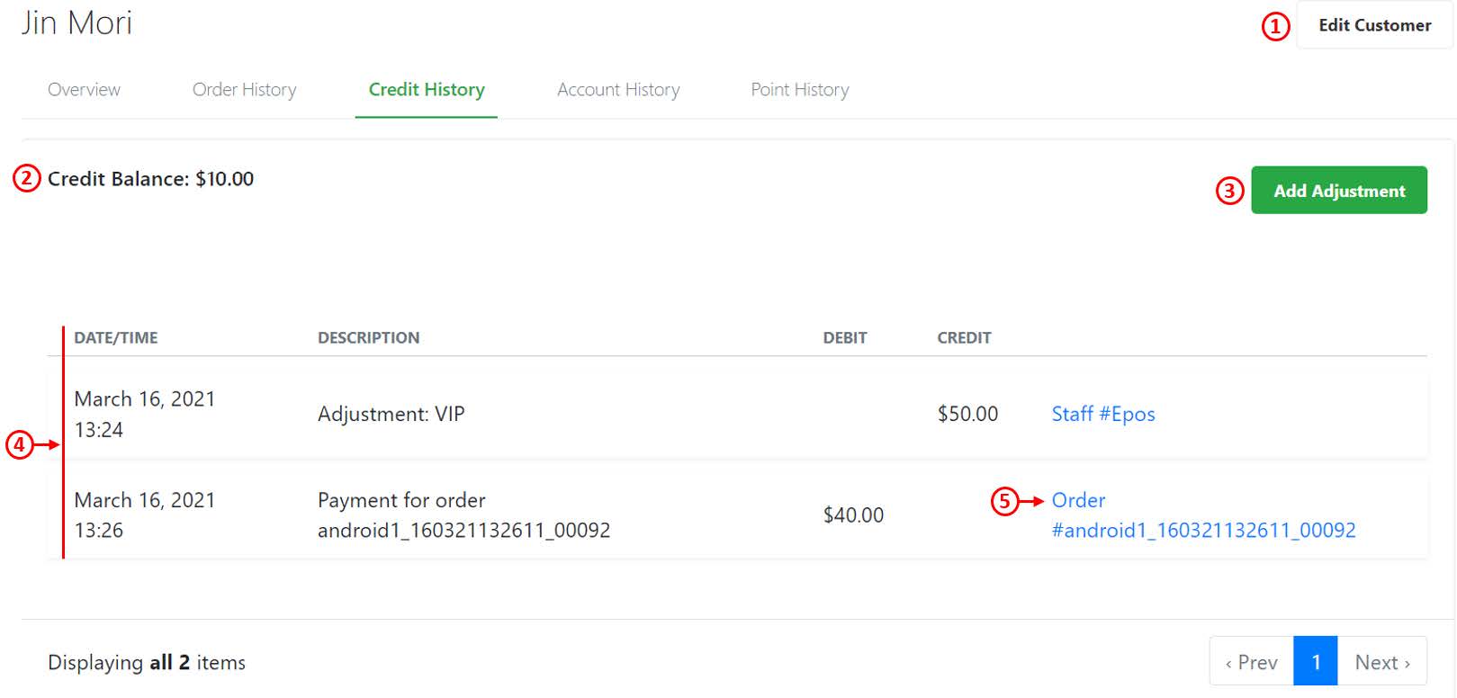The height and width of the screenshot is (698, 1457).
Task: Switch to the Order History tab
Action: [x=244, y=90]
